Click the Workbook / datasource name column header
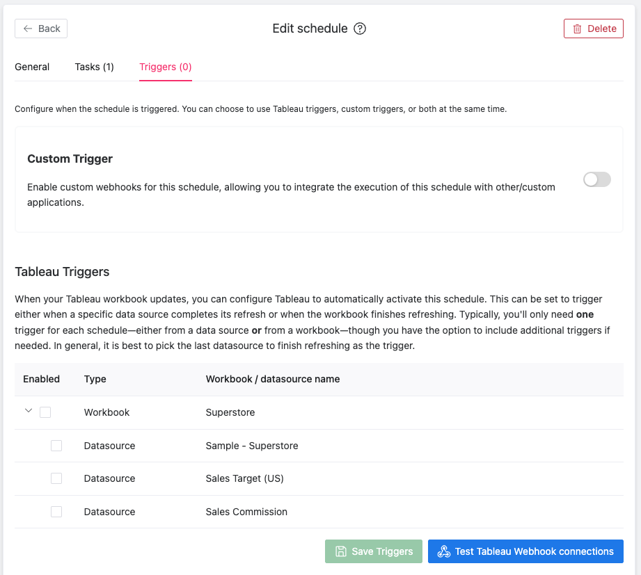 point(273,379)
